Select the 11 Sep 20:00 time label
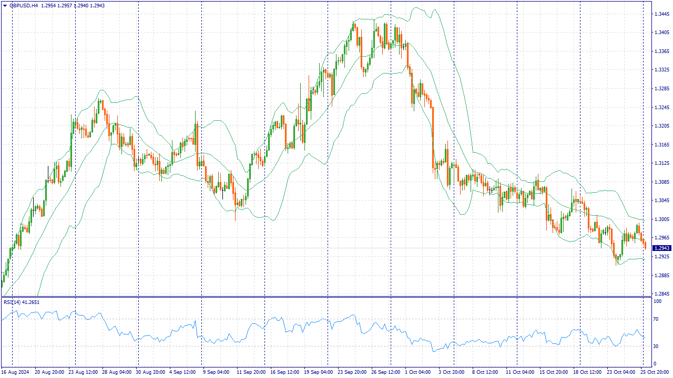673x378 pixels. coord(251,372)
